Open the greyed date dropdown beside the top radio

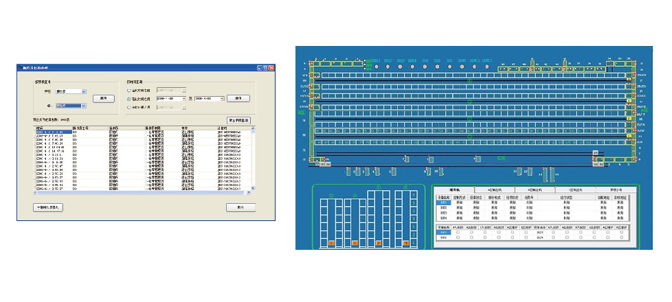click(x=184, y=91)
